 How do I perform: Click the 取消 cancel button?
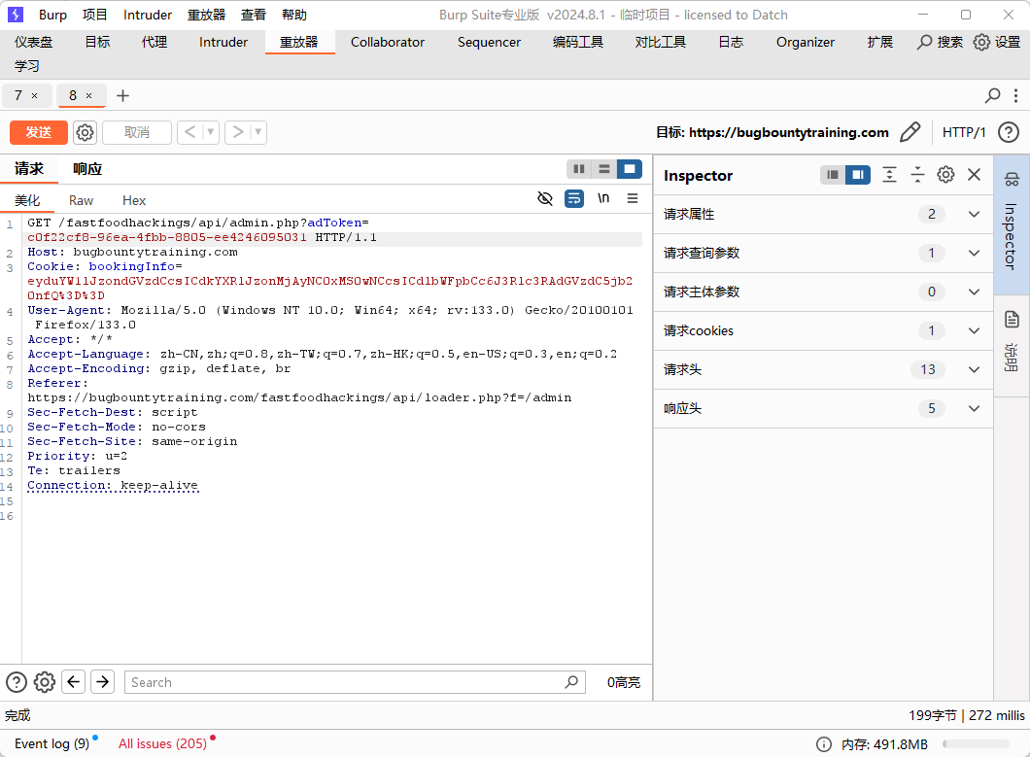click(137, 133)
